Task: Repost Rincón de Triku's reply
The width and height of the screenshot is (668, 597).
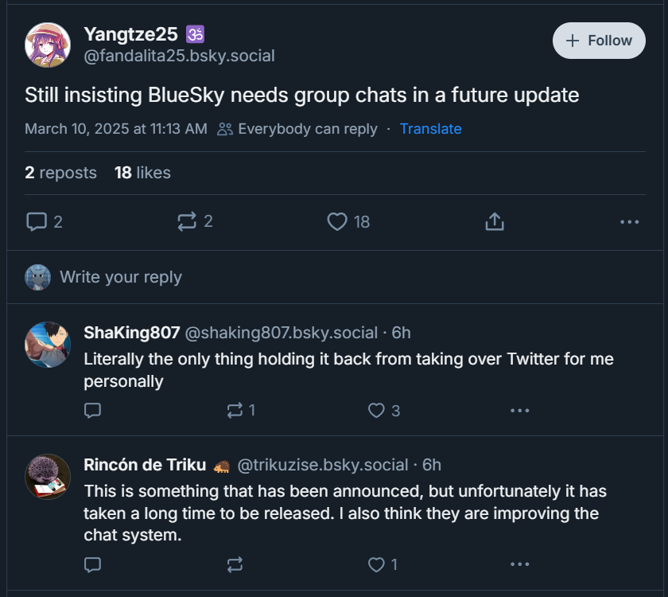Action: pos(235,564)
